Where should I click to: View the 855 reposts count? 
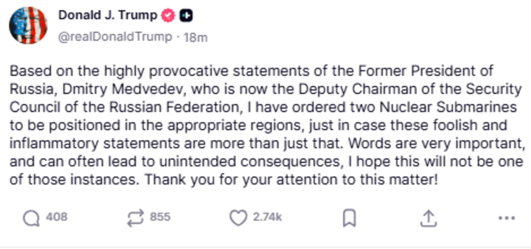pos(160,217)
